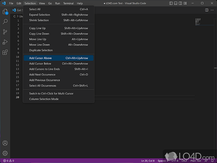Choose Duplicate Selection
217x163 pixels.
point(59,50)
